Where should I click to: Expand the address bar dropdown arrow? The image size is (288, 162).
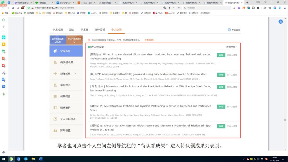(x=179, y=8)
